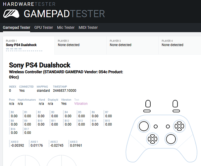Image resolution: width=201 pixels, height=166 pixels.
Task: Click the B8 button value
Action: tap(14, 124)
